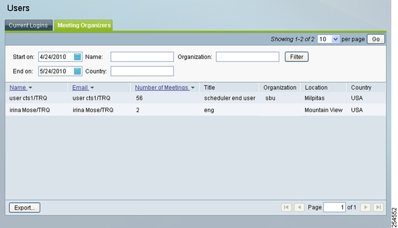
Task: Switch to Current Logins tab
Action: [28, 25]
